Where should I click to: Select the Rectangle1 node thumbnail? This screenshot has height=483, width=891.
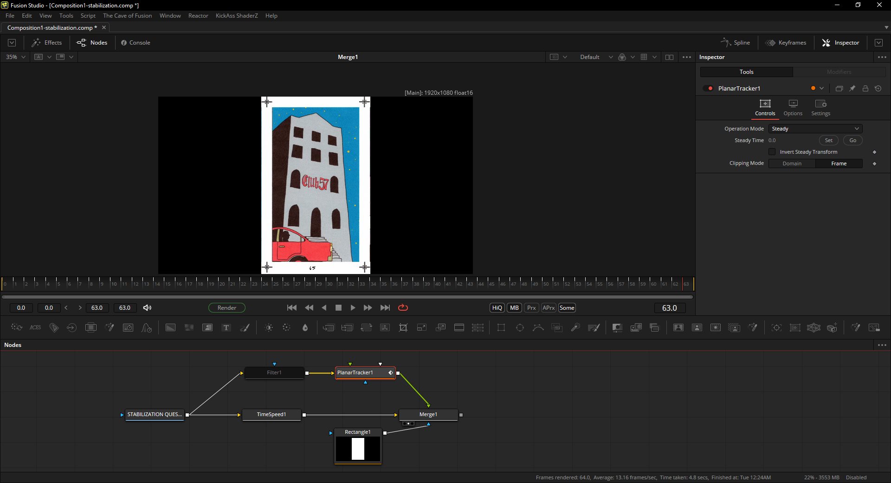[358, 449]
